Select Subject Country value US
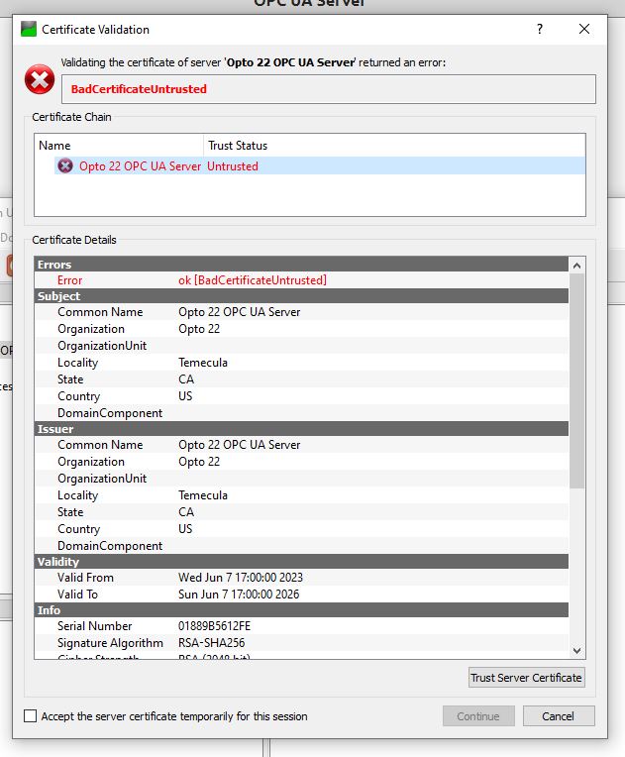Screen dimensions: 625x757 pyautogui.click(x=185, y=396)
